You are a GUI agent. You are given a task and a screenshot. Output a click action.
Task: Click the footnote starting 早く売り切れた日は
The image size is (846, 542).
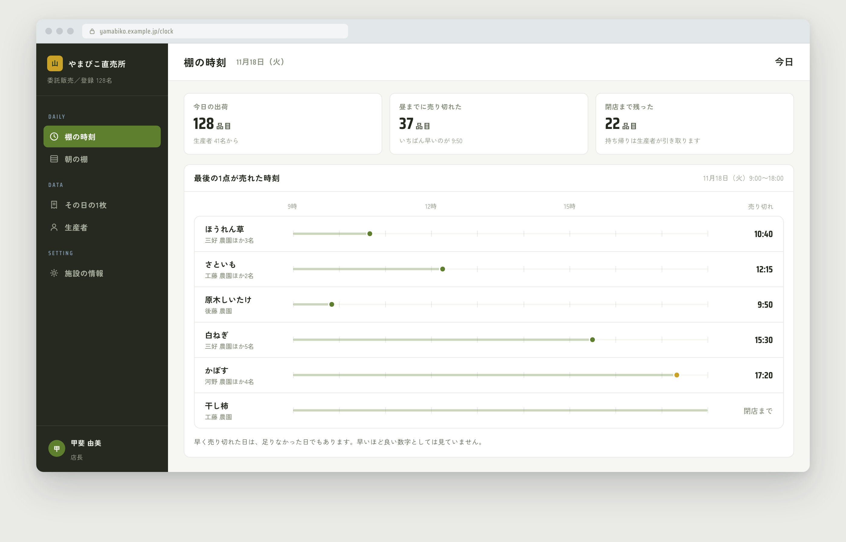point(340,442)
